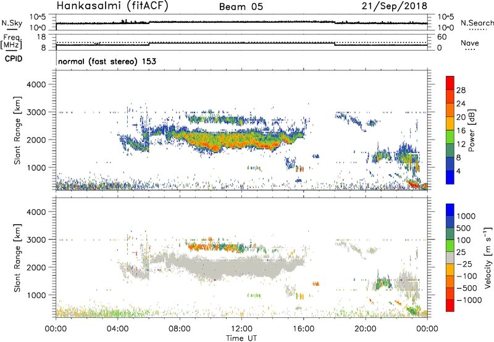Click velocity colorbar value '-1000'
The image size is (494, 342).
(469, 300)
